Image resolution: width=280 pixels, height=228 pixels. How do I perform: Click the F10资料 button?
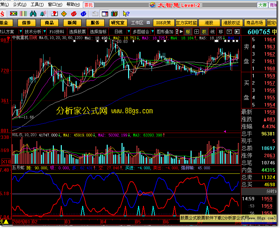[x=57, y=32]
